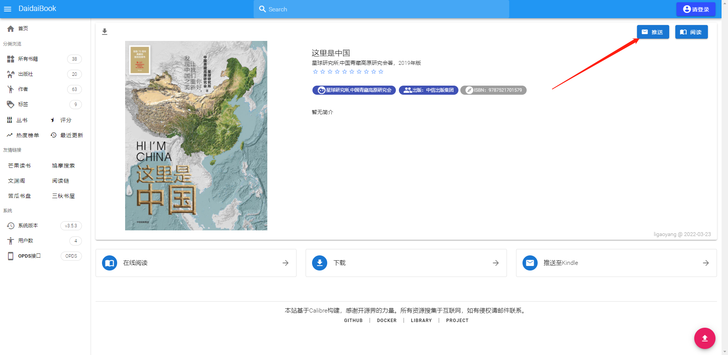
Task: Click the book title 这里是中国
Action: coord(331,53)
